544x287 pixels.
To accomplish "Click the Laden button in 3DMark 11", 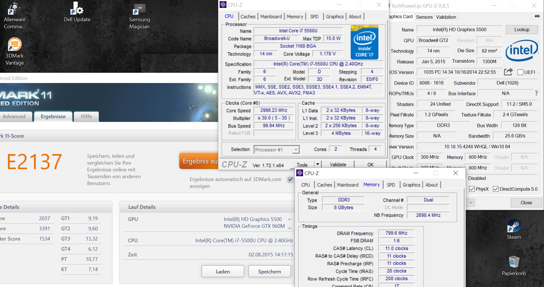I will [x=223, y=271].
